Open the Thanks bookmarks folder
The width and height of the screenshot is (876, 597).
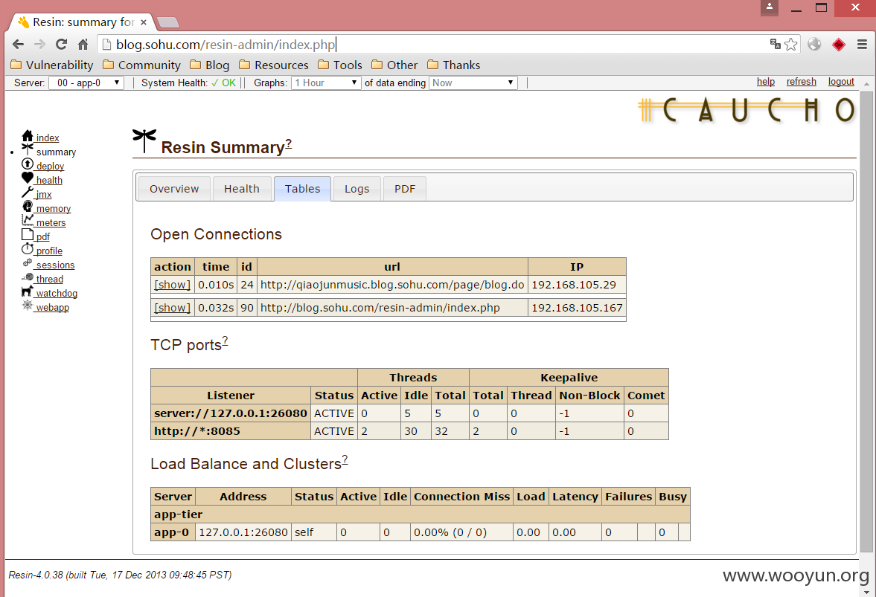pos(454,65)
